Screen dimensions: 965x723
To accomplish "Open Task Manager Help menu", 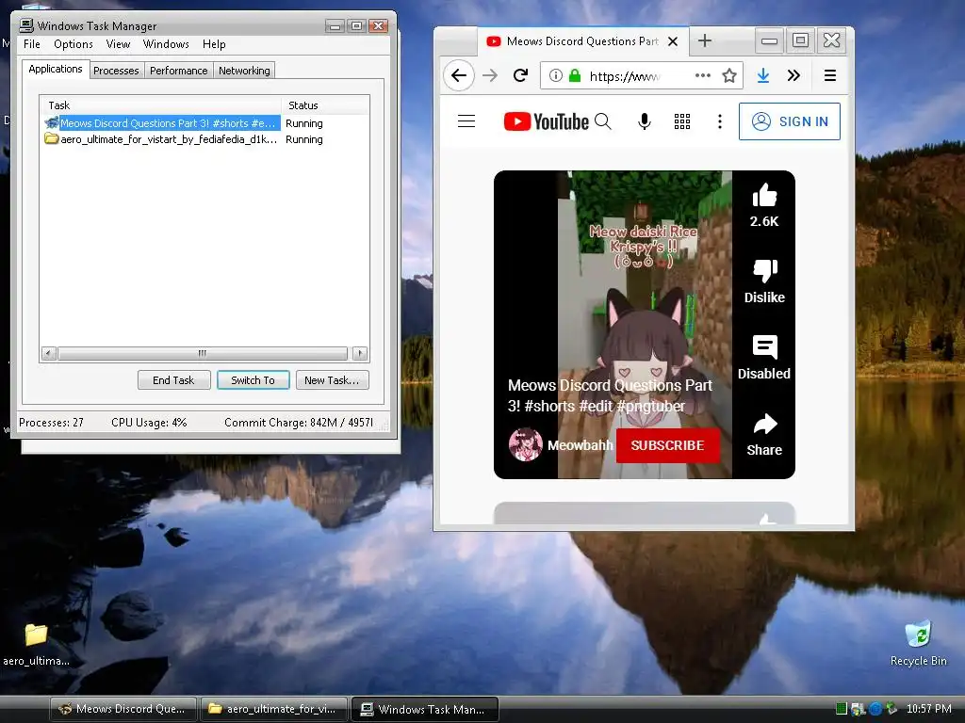I will (x=214, y=44).
